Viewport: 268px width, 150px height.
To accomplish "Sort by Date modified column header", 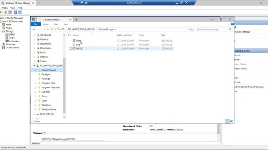I will coord(124,35).
